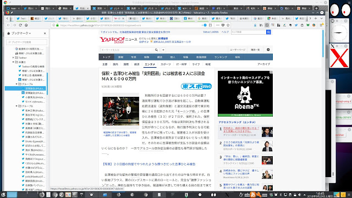
Task: Switch to first Twitter tab in Firefox
Action: click(x=22, y=18)
